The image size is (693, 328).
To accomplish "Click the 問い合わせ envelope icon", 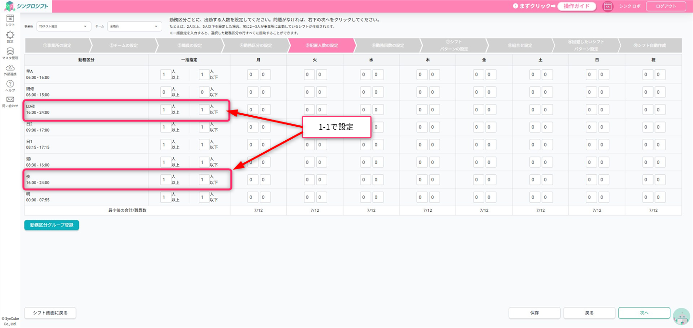I will pyautogui.click(x=10, y=100).
